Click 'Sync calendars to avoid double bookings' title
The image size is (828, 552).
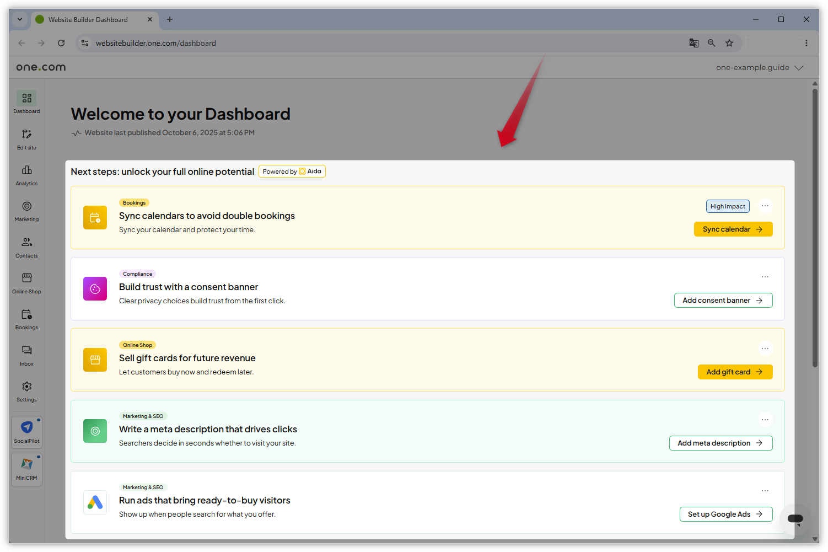(207, 216)
